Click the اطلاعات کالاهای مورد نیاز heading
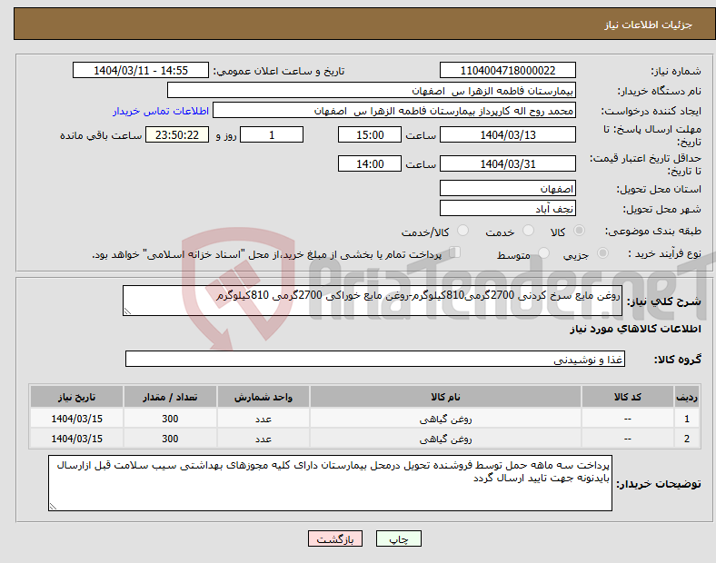The width and height of the screenshot is (716, 563). click(x=635, y=329)
